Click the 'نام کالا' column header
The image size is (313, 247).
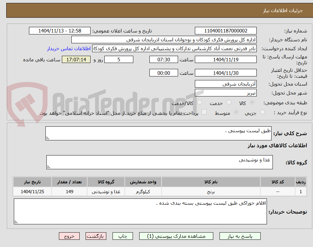pos(211,182)
